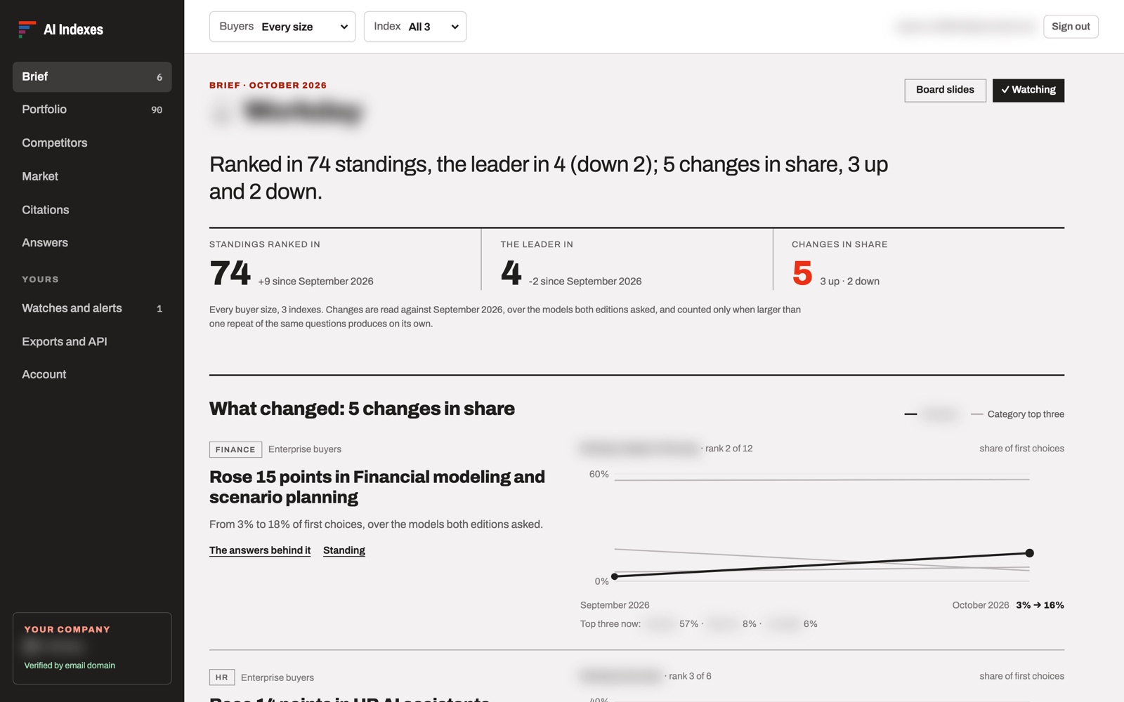Click the 'rank 2 of 12' label
The width and height of the screenshot is (1124, 702).
(x=728, y=449)
